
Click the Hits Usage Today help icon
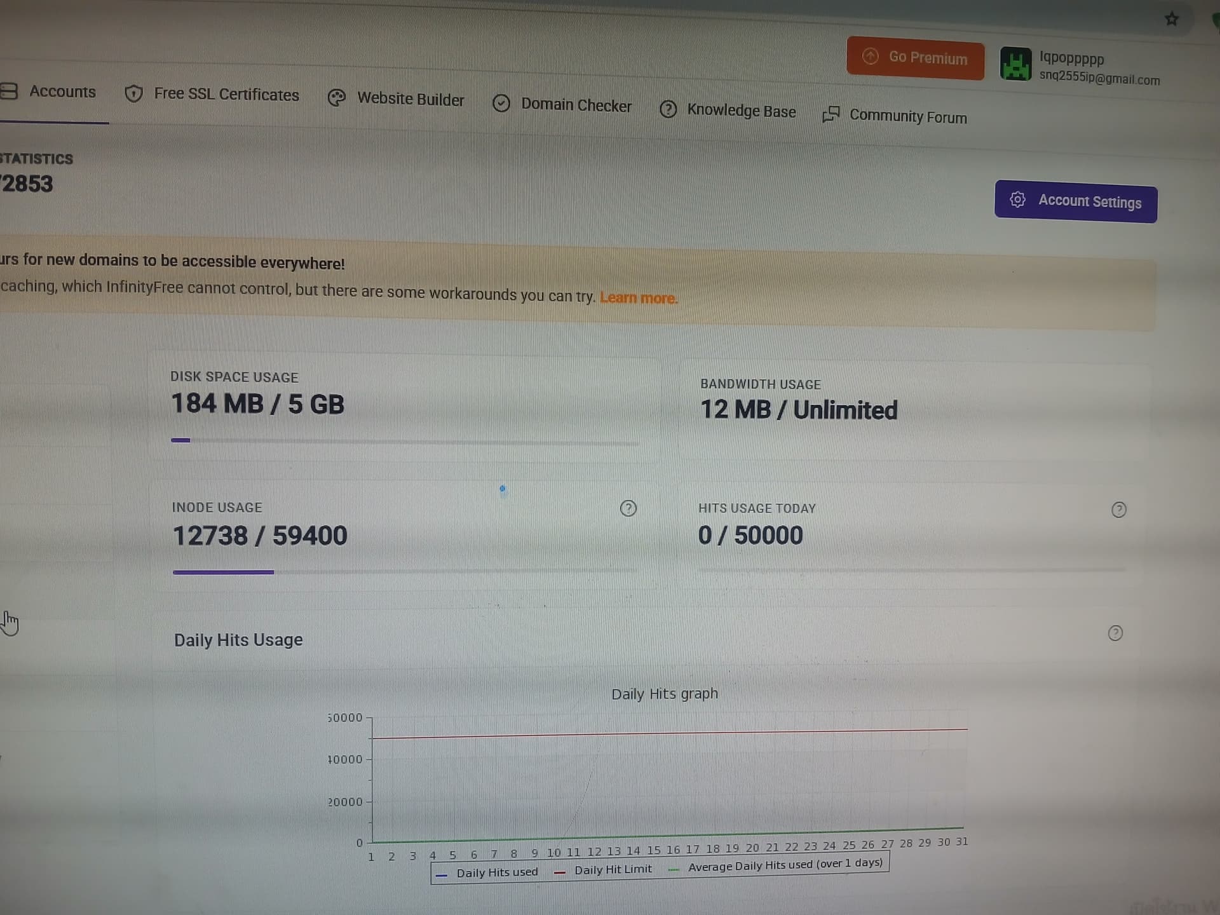pyautogui.click(x=1119, y=510)
